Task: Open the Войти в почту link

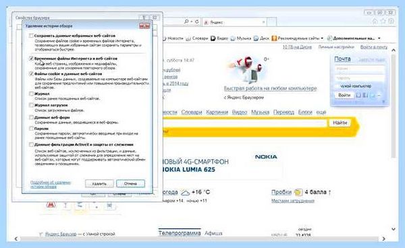Action: point(374,47)
